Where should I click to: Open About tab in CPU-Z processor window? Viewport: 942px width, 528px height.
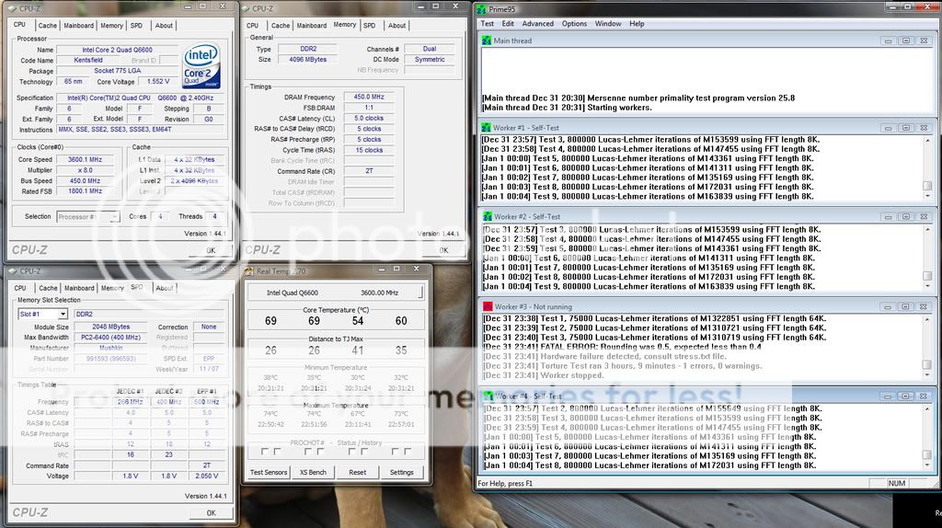pos(164,26)
